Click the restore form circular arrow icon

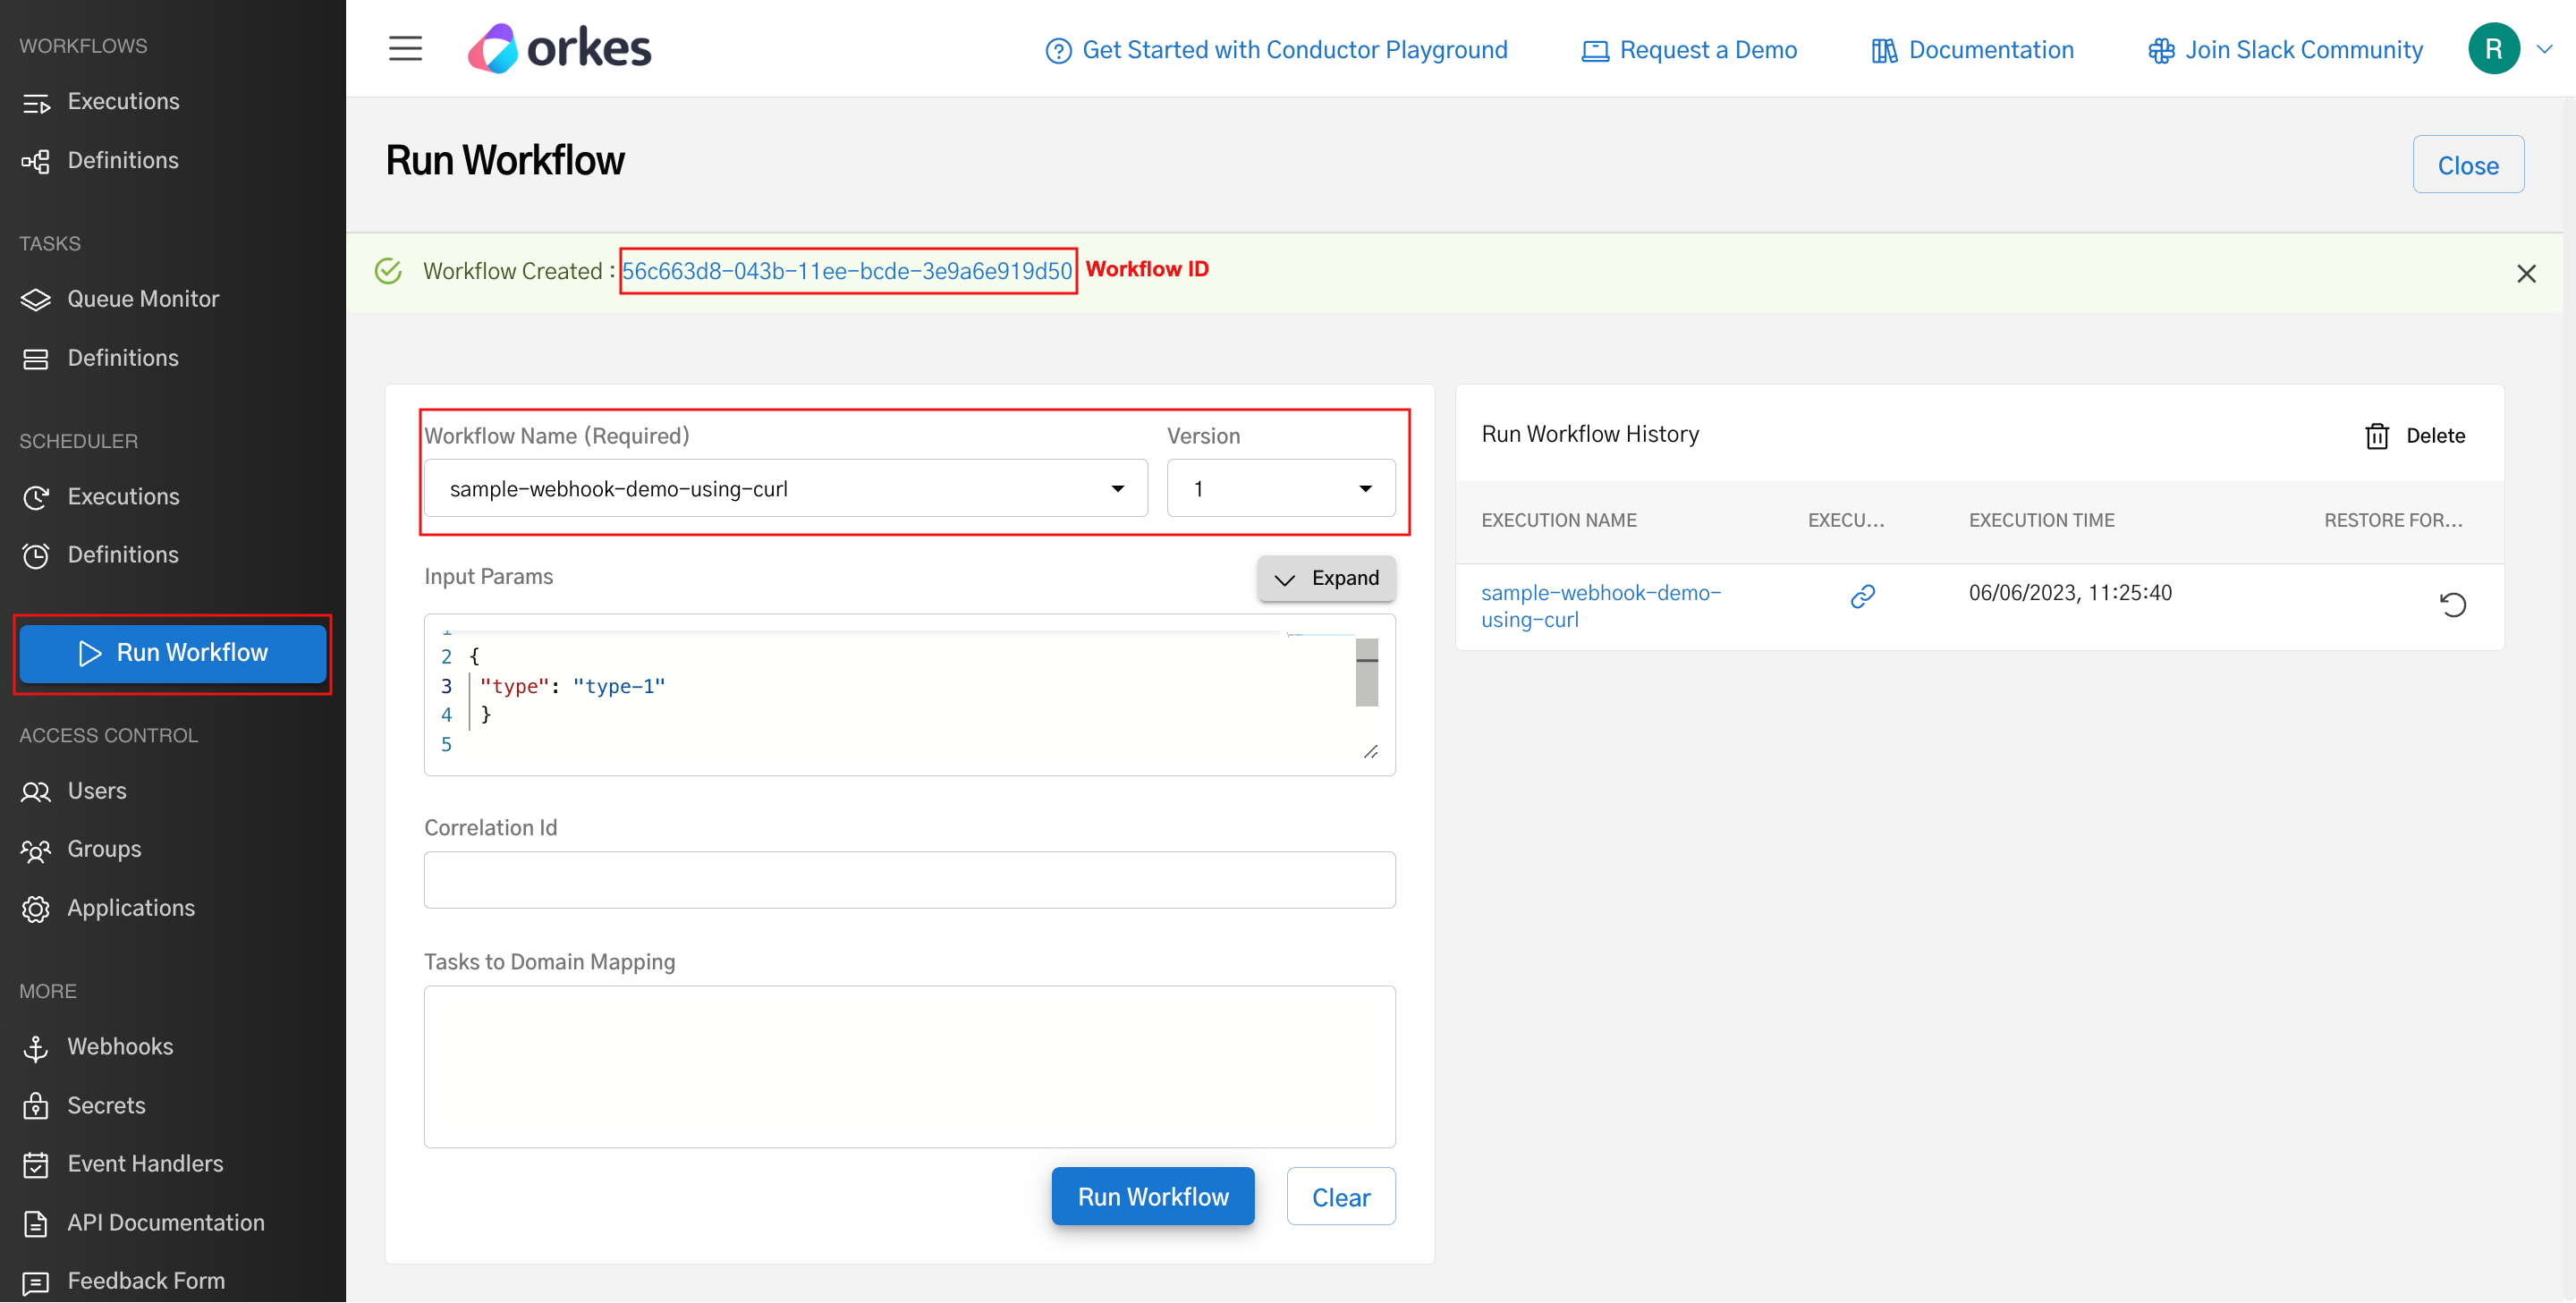pos(2452,605)
